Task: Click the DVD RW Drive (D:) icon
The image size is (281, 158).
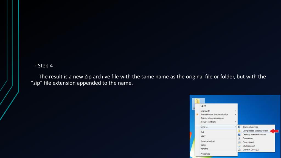Action: tap(239, 150)
